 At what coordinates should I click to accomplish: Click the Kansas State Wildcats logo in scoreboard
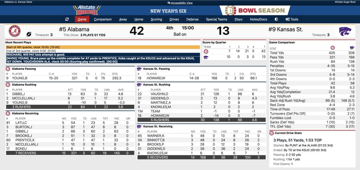[x=345, y=31]
